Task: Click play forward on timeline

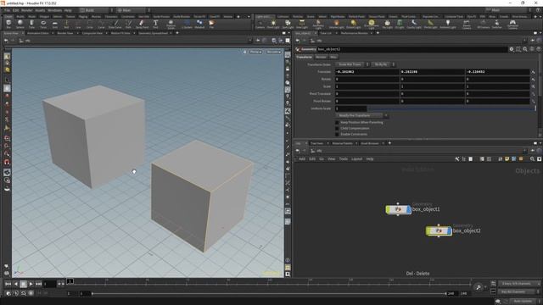Action: 31,284
